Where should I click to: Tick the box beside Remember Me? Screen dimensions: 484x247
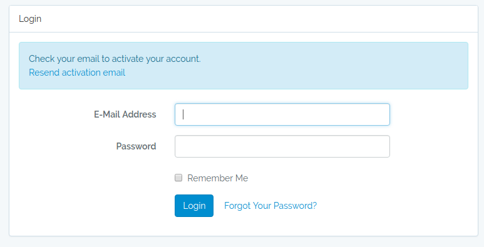(x=178, y=178)
